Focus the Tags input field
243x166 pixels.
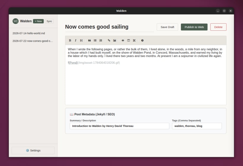[197, 126]
